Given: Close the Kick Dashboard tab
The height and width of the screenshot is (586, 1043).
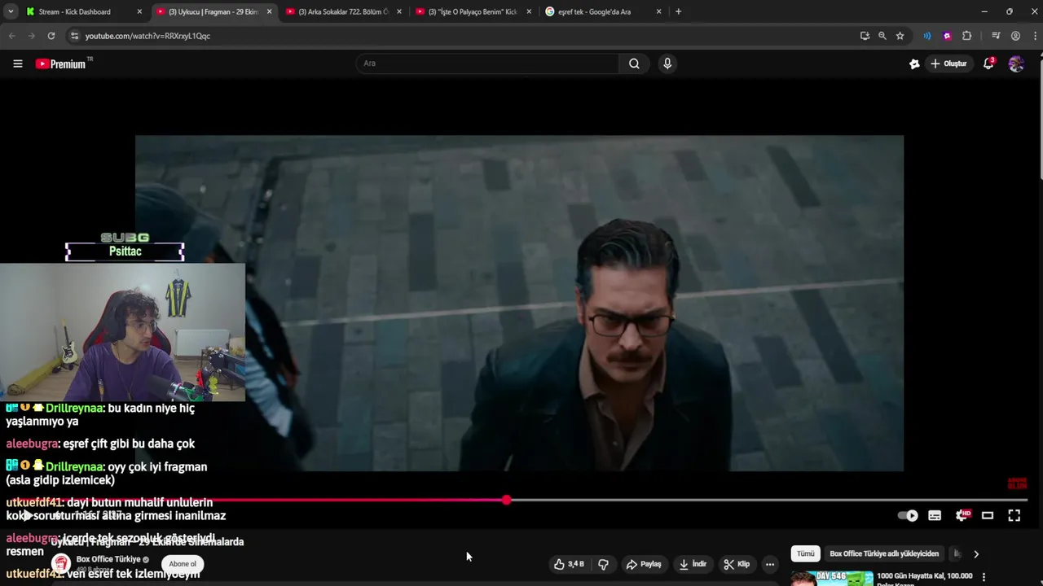Looking at the screenshot, I should 139,11.
